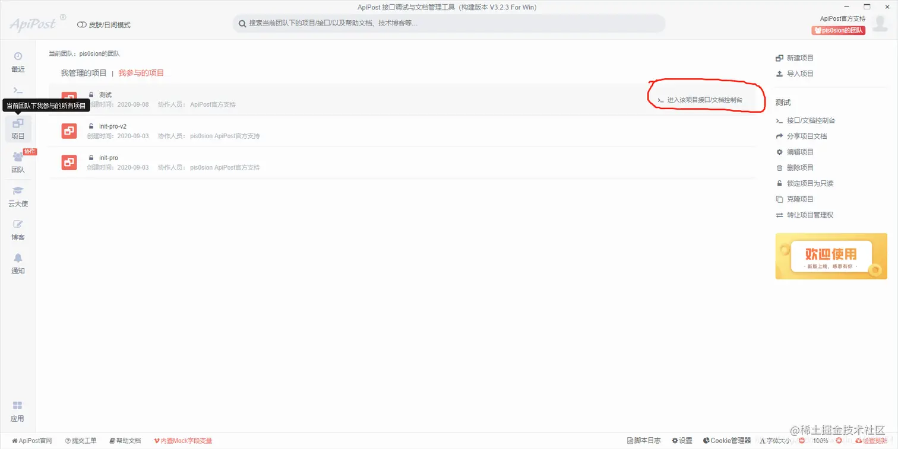Open the 团队 (Team) sidebar icon
This screenshot has height=449, width=898.
(x=18, y=162)
